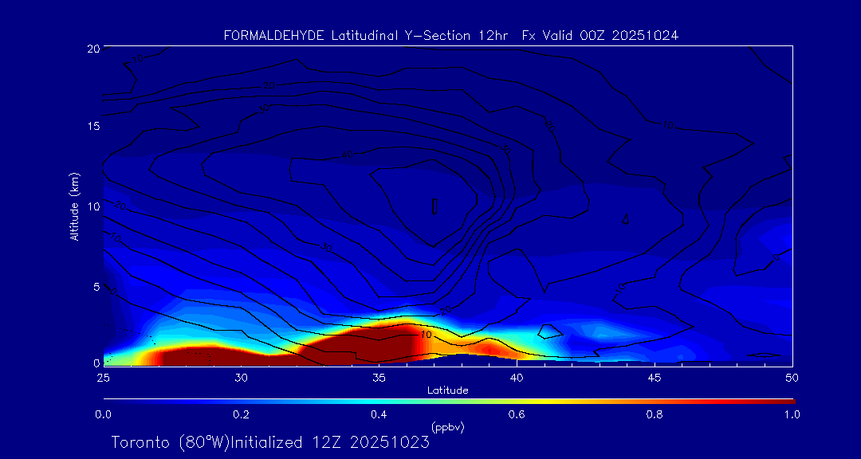Click latitude tick label 30 on x-axis

pos(241,377)
